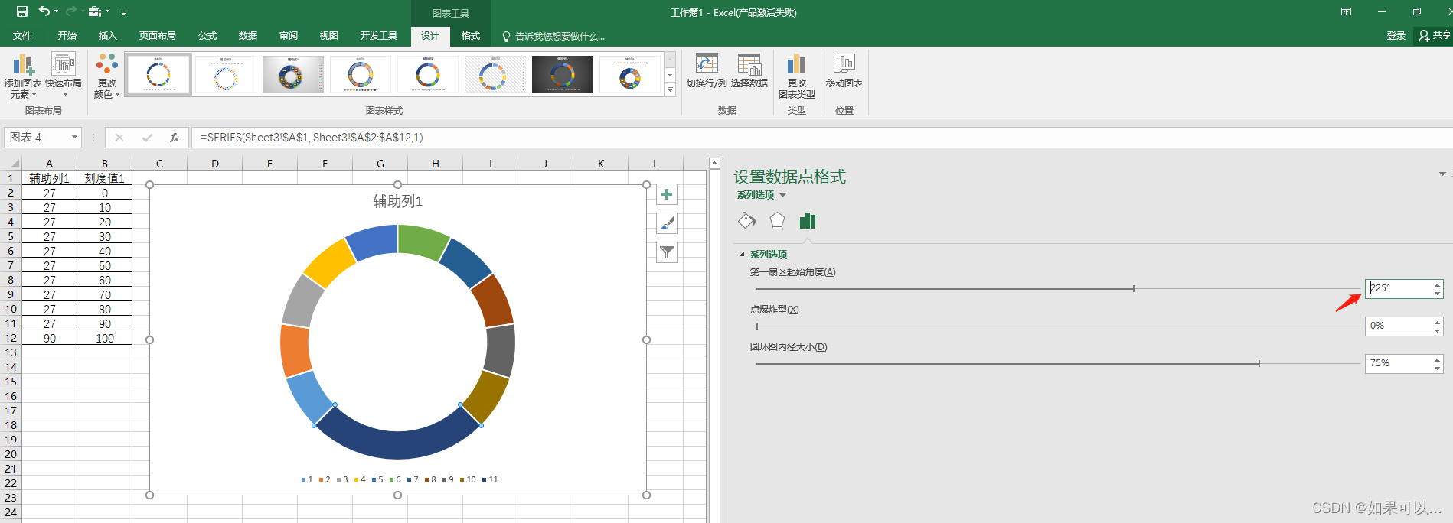Undo the last action
The height and width of the screenshot is (523, 1453).
click(x=44, y=11)
